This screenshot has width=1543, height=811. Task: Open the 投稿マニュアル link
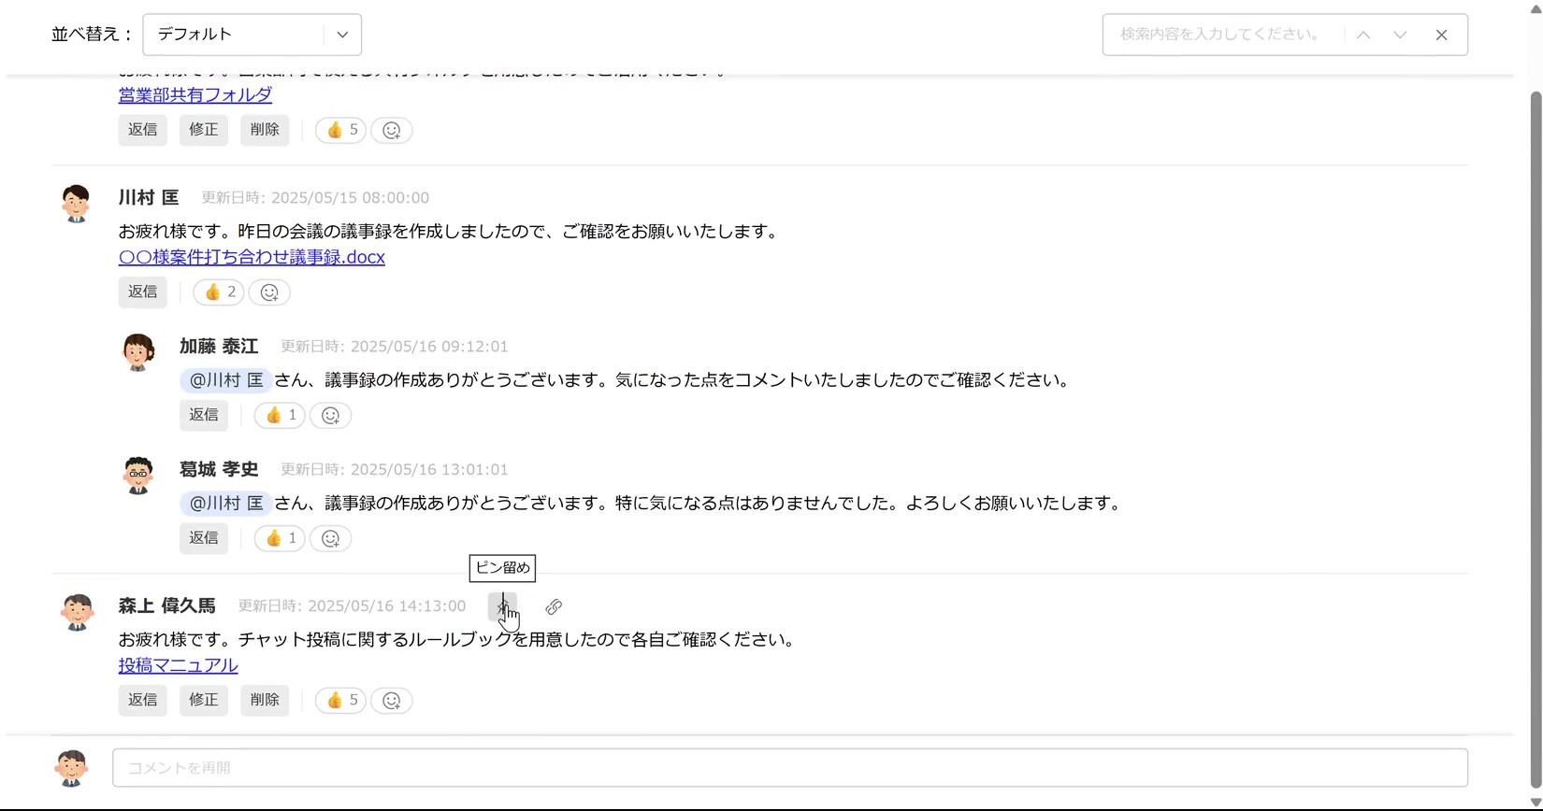click(x=178, y=665)
